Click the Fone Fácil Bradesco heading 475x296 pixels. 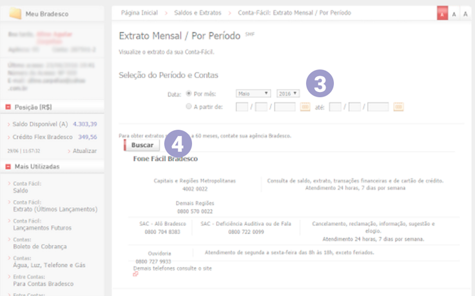[x=166, y=159]
